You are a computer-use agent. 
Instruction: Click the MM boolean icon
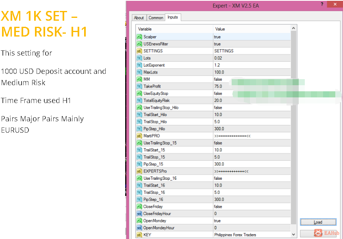tap(139, 79)
